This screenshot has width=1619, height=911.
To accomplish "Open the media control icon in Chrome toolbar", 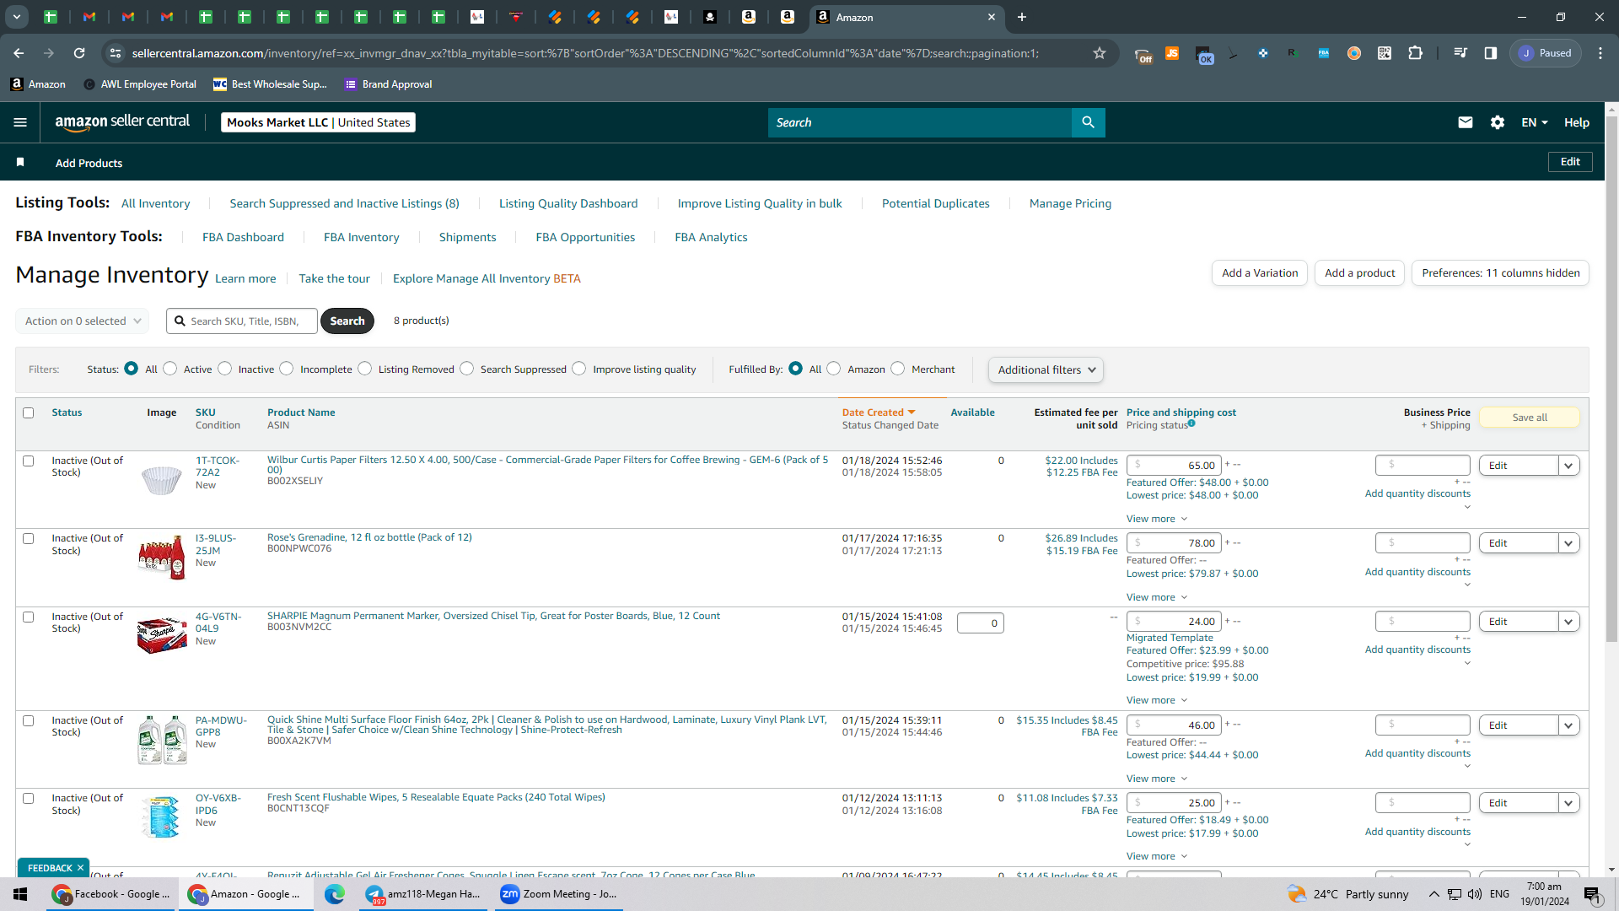I will 1460,53.
